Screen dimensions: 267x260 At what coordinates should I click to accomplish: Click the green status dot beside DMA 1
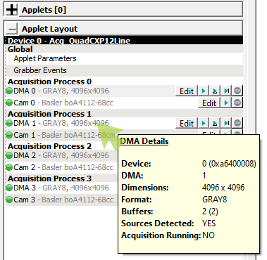(9, 123)
